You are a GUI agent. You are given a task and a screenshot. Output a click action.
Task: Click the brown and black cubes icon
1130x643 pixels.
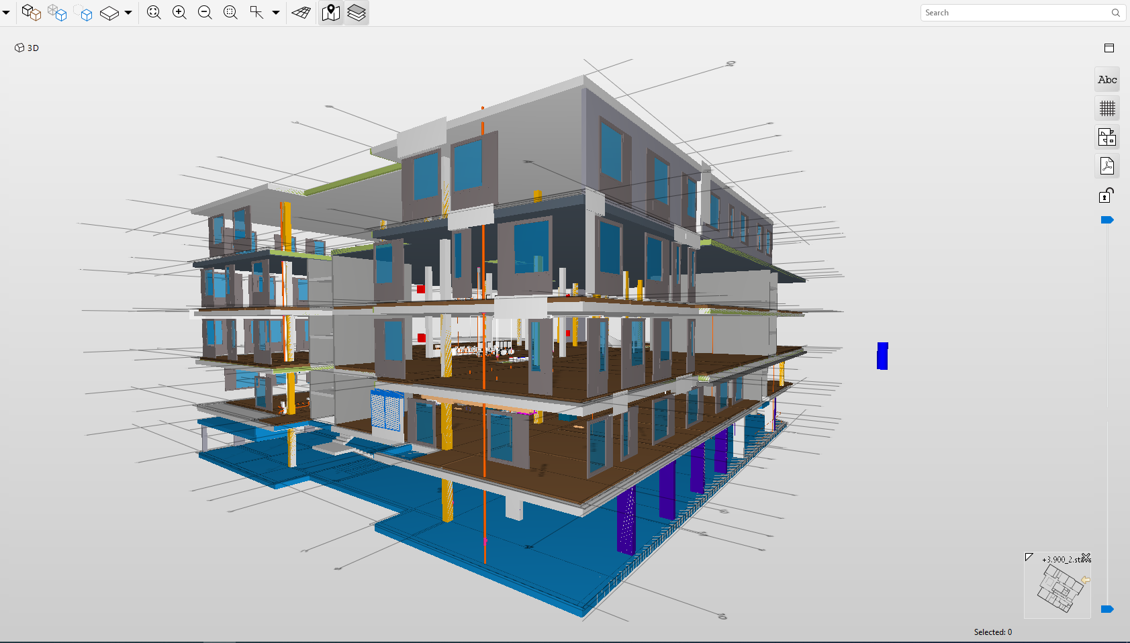(31, 13)
